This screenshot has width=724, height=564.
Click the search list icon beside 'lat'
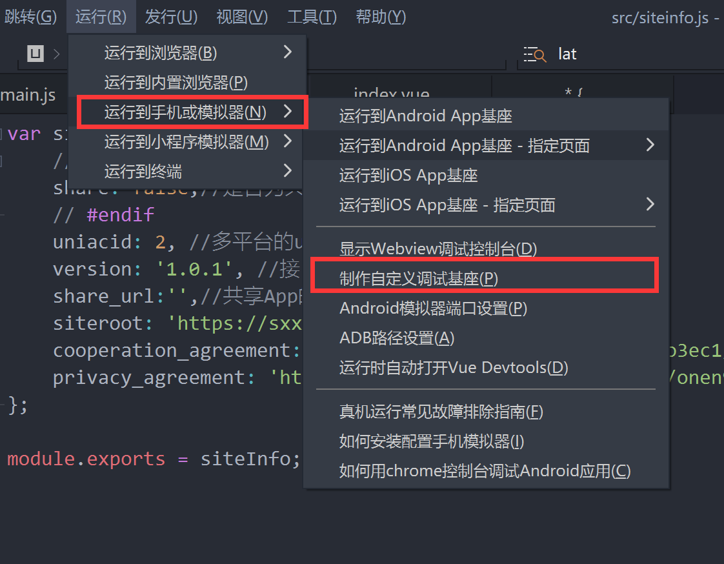pos(535,54)
